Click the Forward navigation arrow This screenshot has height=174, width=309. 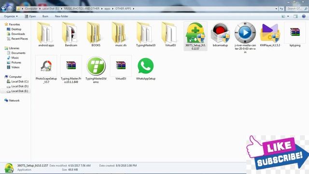(x=10, y=9)
